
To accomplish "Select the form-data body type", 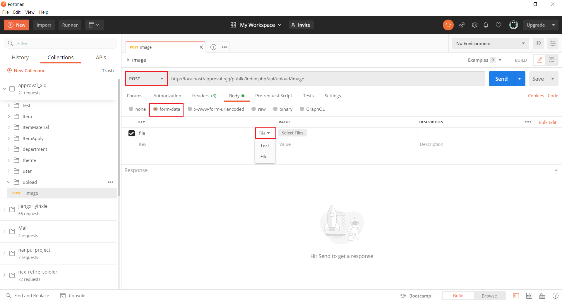I will coord(155,109).
